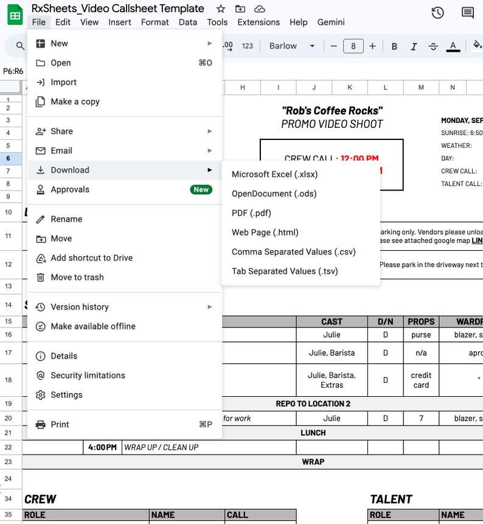Open the Google Sheets home icon

pyautogui.click(x=15, y=15)
